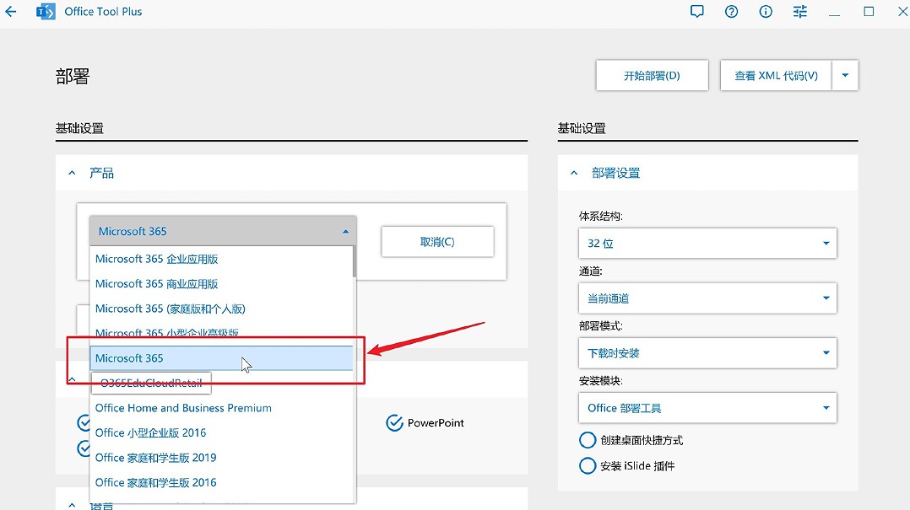Screen dimensions: 910x510
Task: Maximize the Office Tool Plus window
Action: (x=869, y=12)
